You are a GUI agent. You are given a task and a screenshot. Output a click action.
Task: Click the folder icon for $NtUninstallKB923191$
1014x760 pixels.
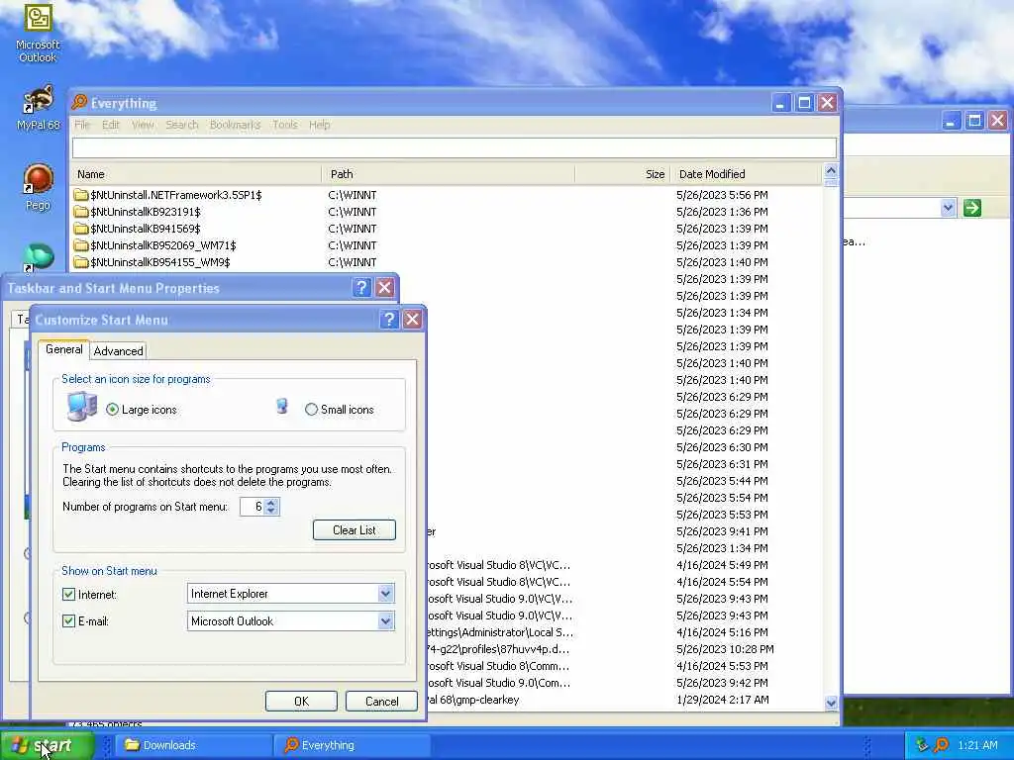[x=81, y=212]
